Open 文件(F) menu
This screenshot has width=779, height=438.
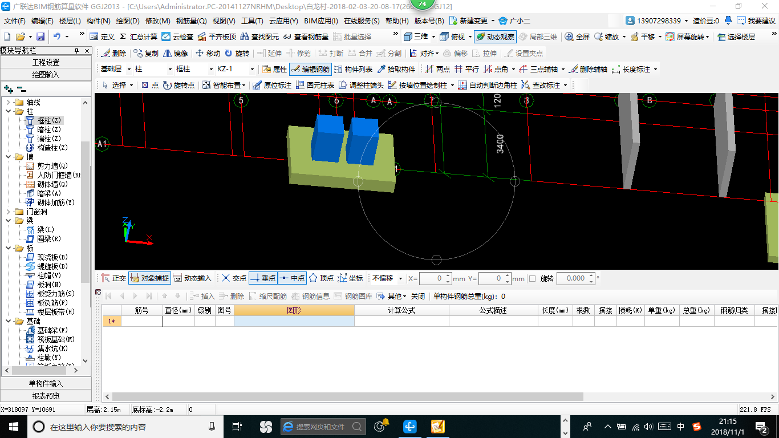pos(15,21)
